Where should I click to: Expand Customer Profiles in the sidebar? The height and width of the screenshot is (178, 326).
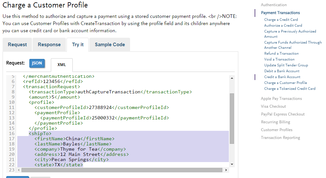pyautogui.click(x=276, y=130)
